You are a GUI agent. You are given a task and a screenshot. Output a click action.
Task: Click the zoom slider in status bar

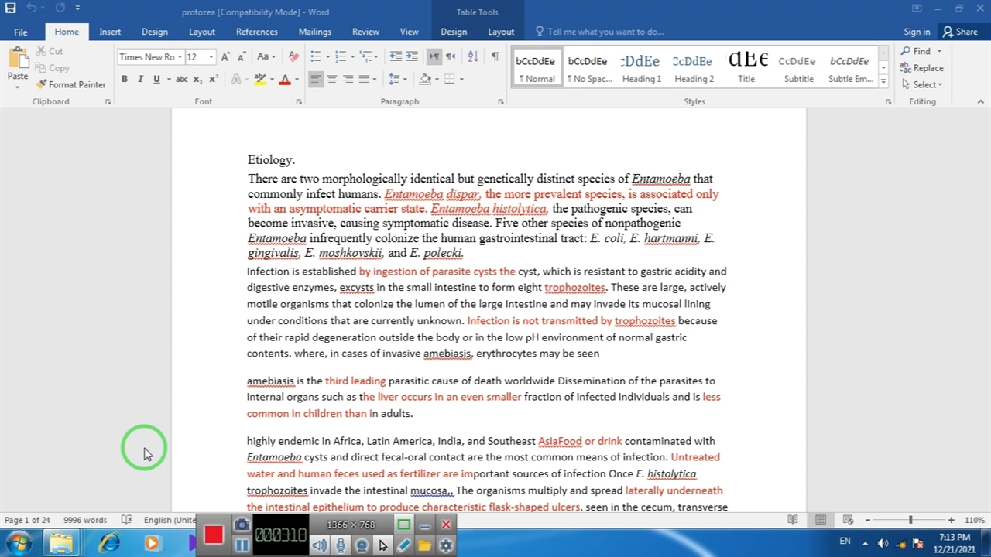[x=910, y=520]
